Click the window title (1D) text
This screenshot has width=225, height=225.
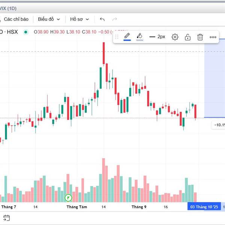(x=12, y=9)
